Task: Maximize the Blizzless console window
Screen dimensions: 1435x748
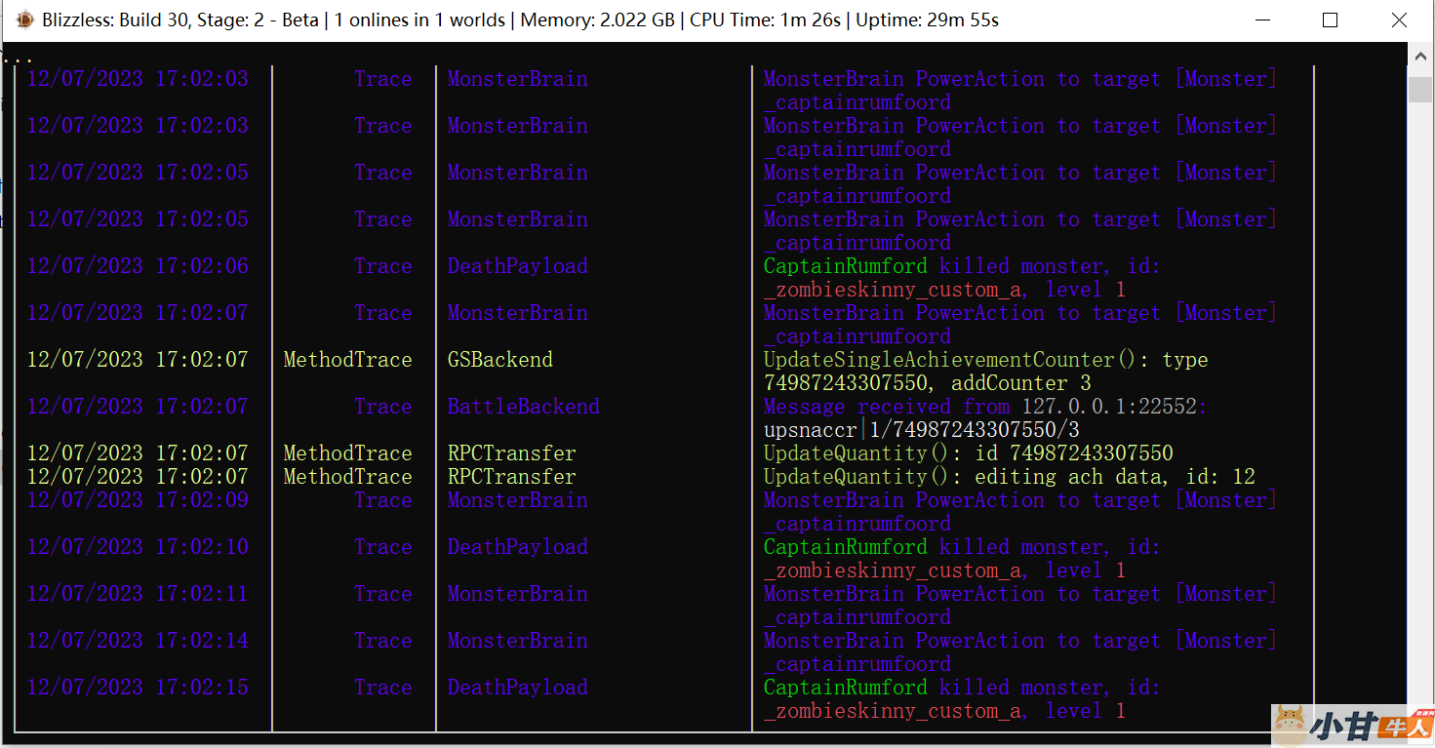Action: 1330,20
